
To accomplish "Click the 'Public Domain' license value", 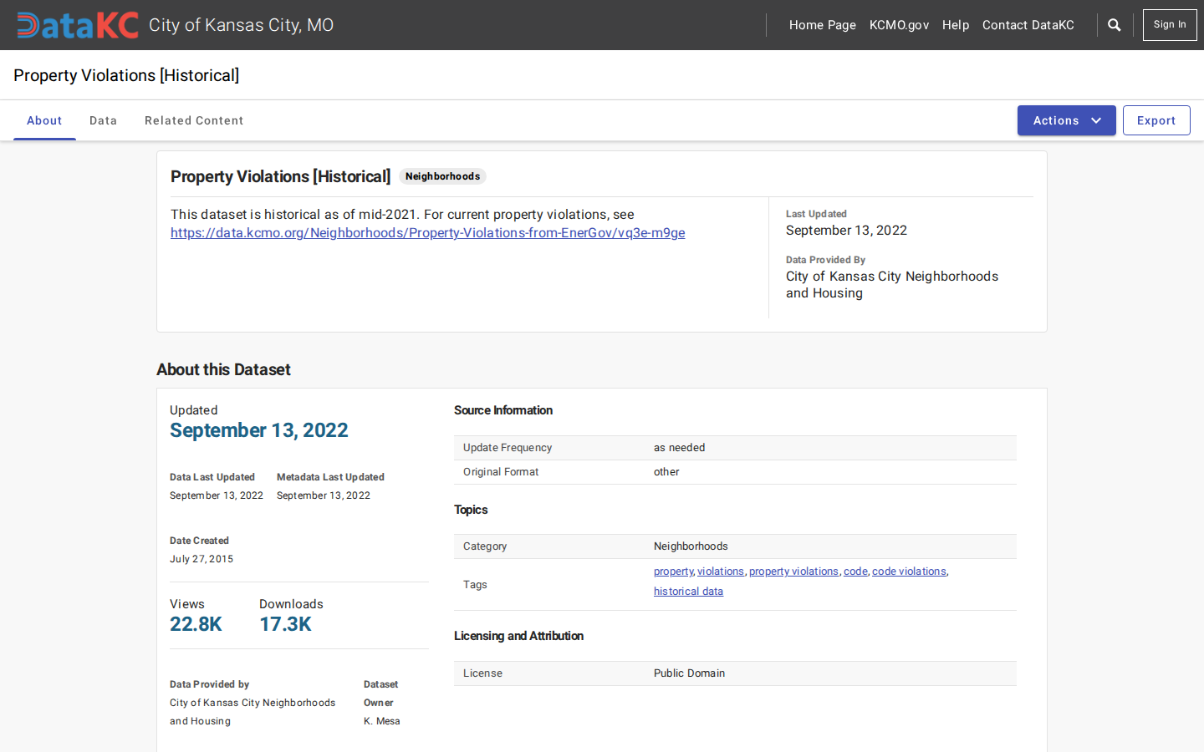I will tap(689, 673).
